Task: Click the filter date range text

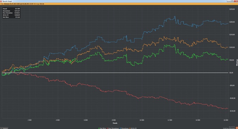Action: [19, 4]
